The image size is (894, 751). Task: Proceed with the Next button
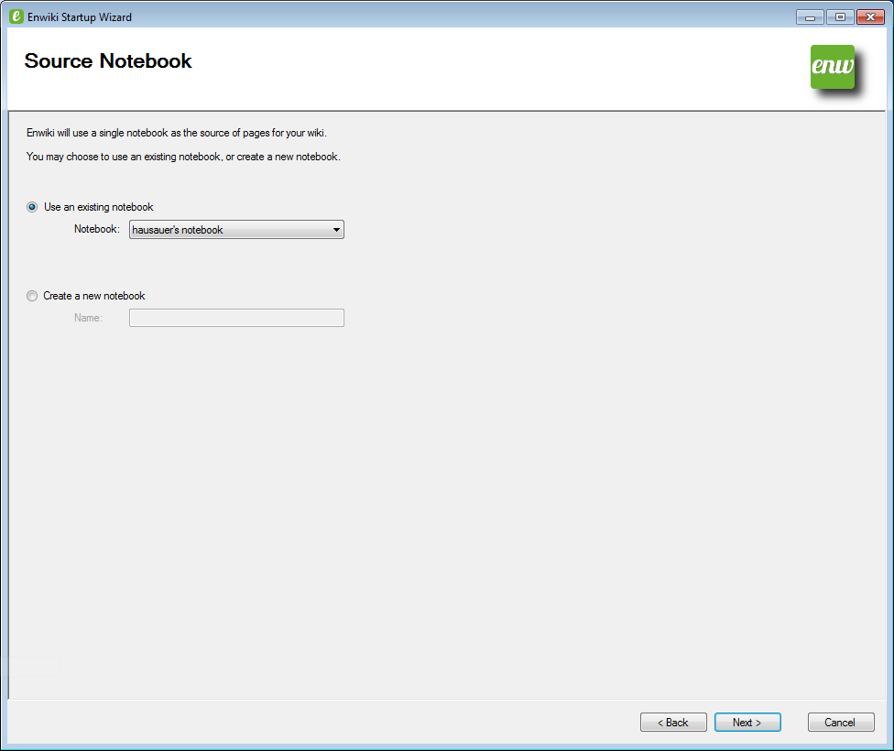pos(747,723)
